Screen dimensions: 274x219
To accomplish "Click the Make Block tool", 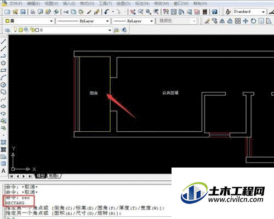I will click(x=3, y=128).
